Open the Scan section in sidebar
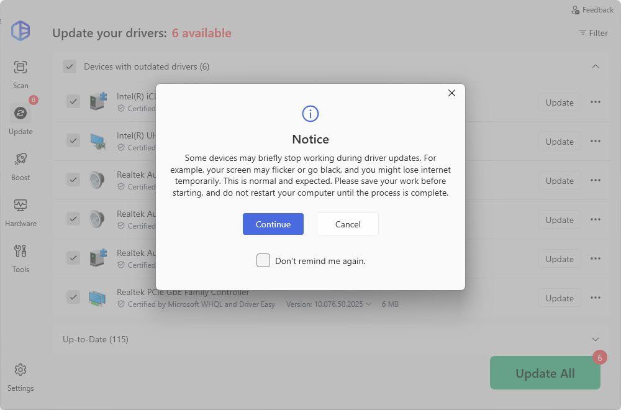The width and height of the screenshot is (621, 410). coord(20,67)
